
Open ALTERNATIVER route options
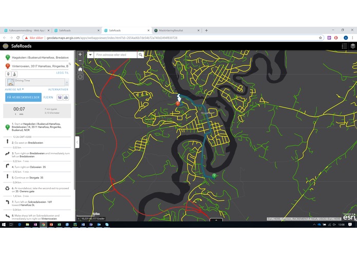[x=58, y=89]
